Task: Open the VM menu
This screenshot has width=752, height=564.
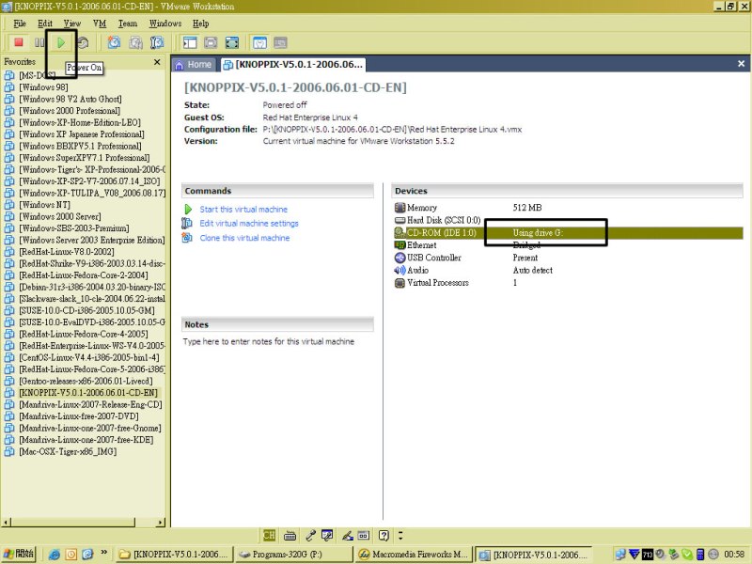Action: pos(100,23)
